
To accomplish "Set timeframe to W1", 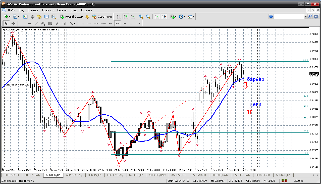I will [131, 23].
